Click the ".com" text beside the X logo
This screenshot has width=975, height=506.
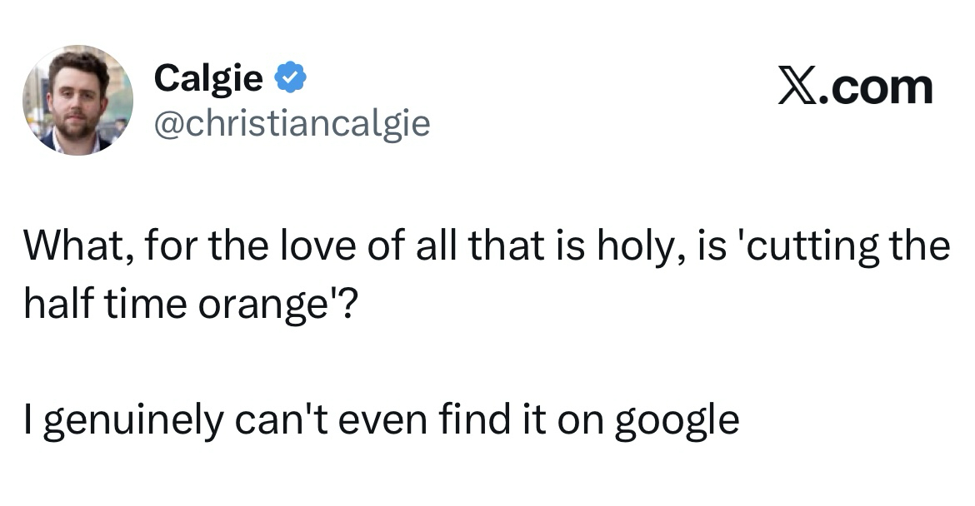877,87
